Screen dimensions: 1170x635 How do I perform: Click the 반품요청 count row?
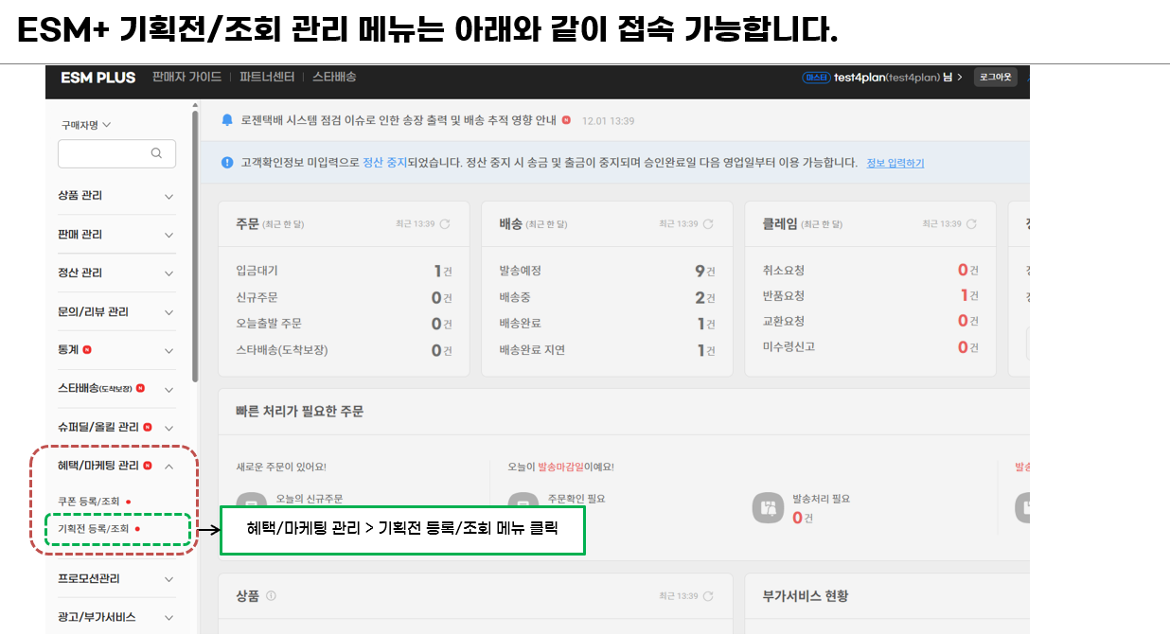click(870, 295)
